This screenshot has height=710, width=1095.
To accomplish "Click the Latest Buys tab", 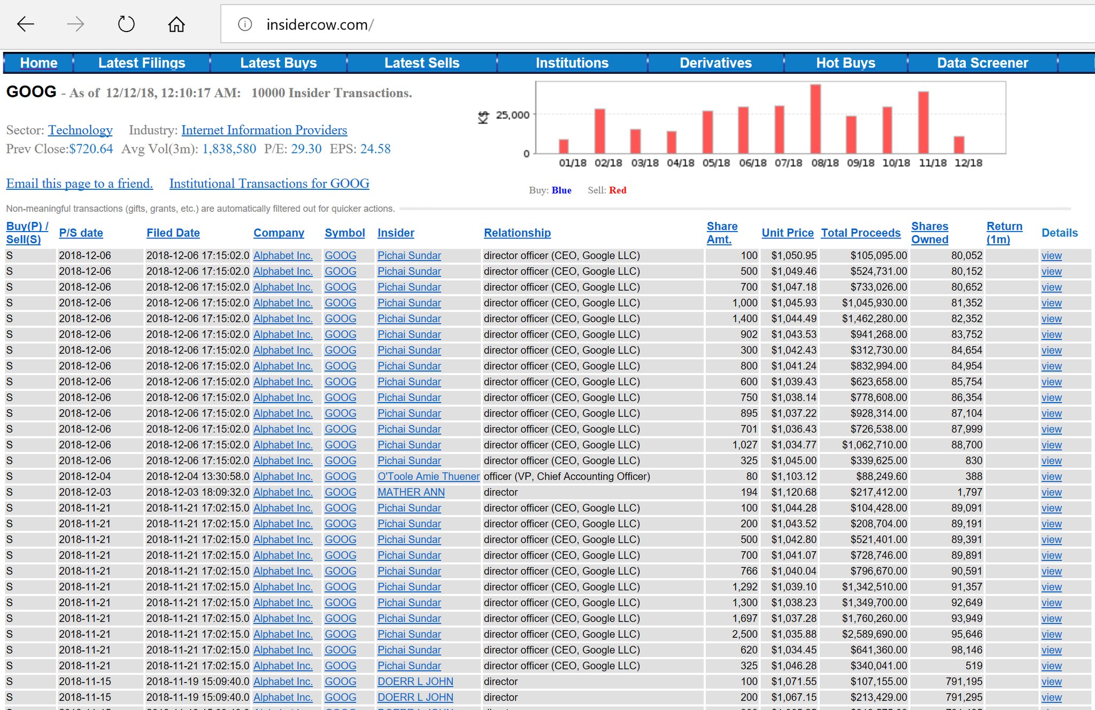I will 277,63.
